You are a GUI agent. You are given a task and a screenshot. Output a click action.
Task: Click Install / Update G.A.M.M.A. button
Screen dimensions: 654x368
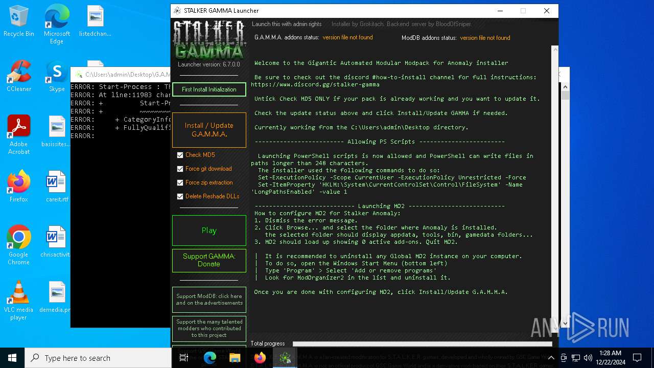click(x=209, y=130)
